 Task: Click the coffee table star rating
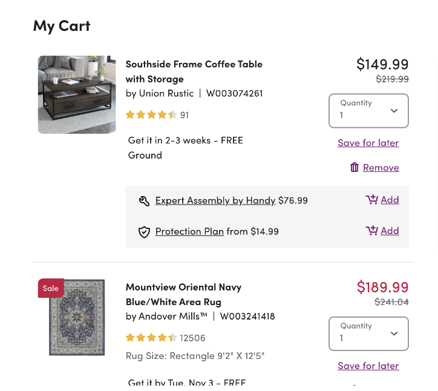pyautogui.click(x=151, y=115)
